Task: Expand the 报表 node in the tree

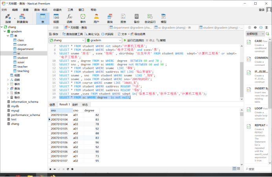Action: point(8,93)
